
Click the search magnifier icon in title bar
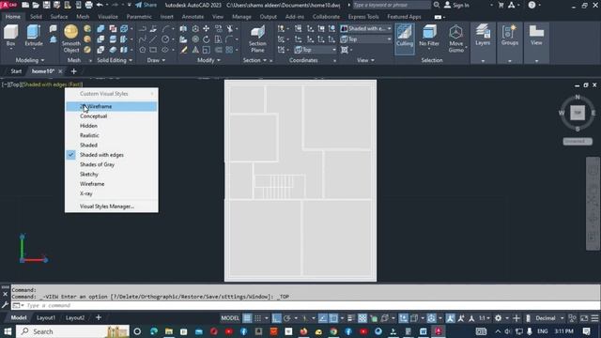(x=436, y=5)
